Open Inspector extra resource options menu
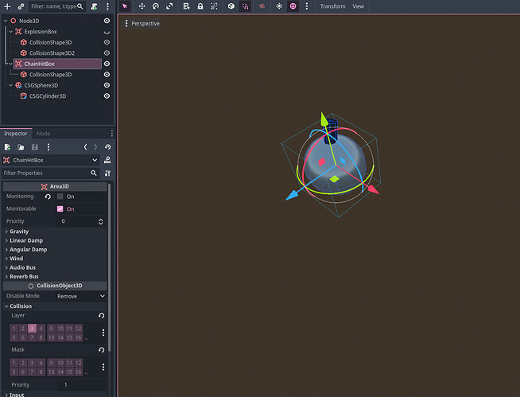This screenshot has width=520, height=397. [x=49, y=147]
